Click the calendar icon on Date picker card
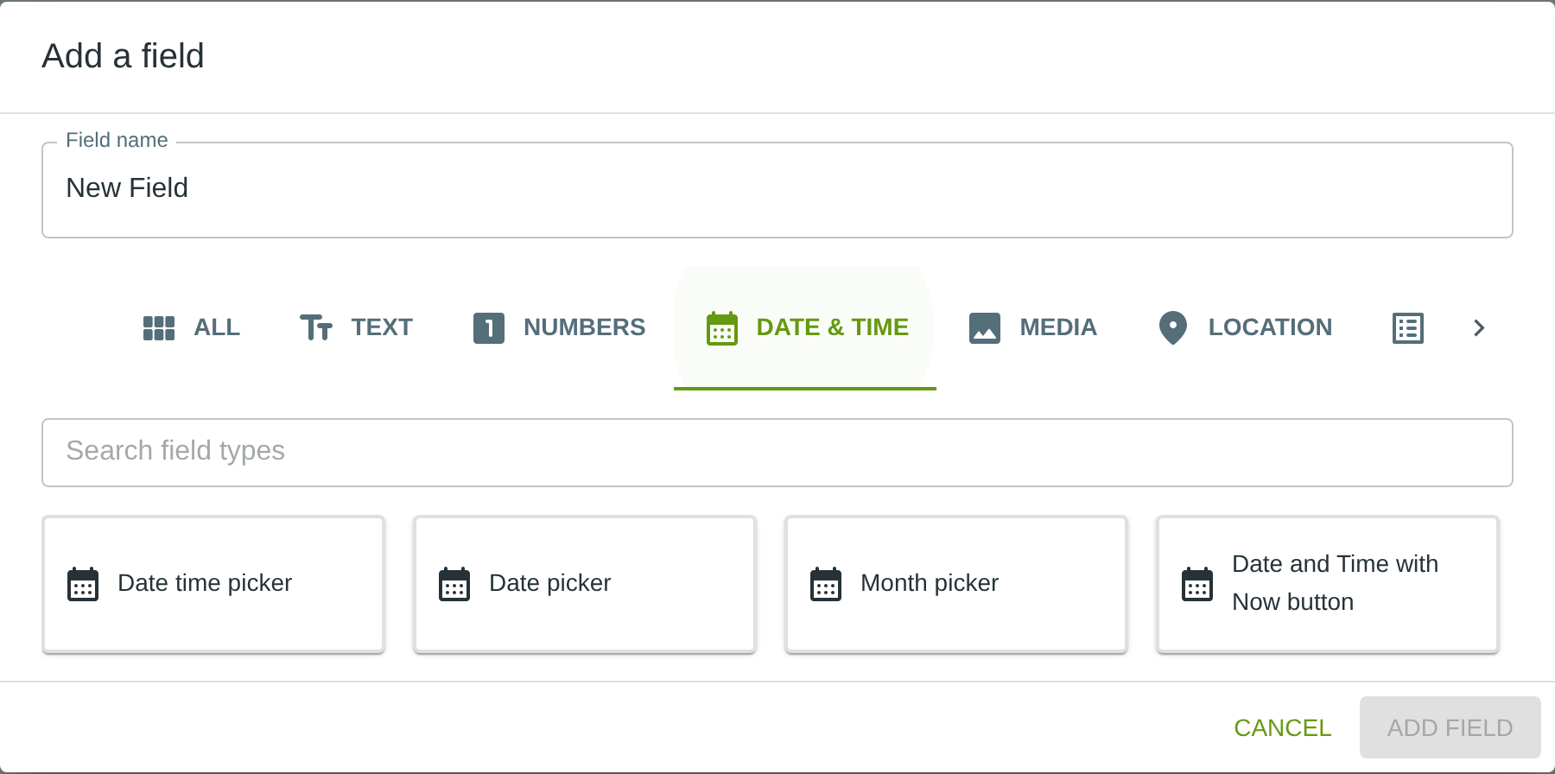The image size is (1555, 774). (x=454, y=584)
